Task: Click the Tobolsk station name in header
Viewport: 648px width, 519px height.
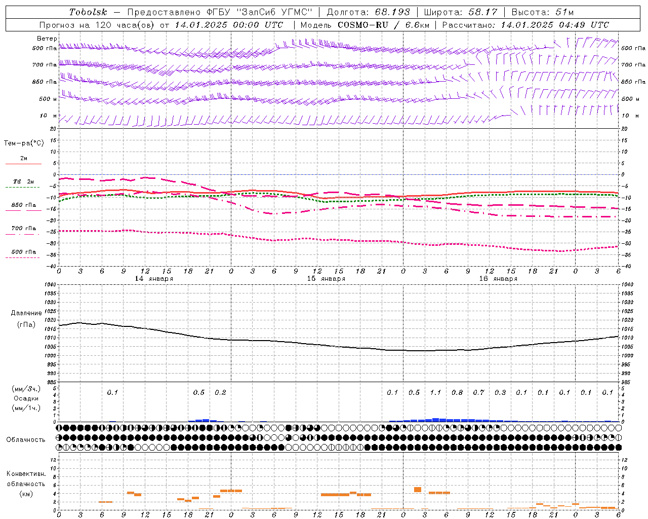Action: pyautogui.click(x=88, y=12)
